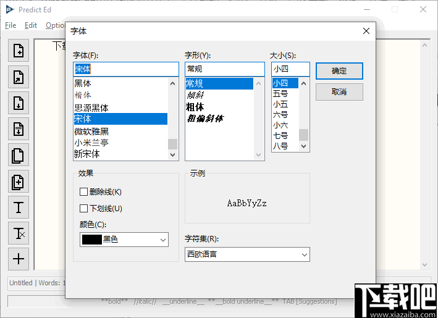The image size is (438, 318).
Task: Click the open file icon with arrow
Action: [19, 77]
